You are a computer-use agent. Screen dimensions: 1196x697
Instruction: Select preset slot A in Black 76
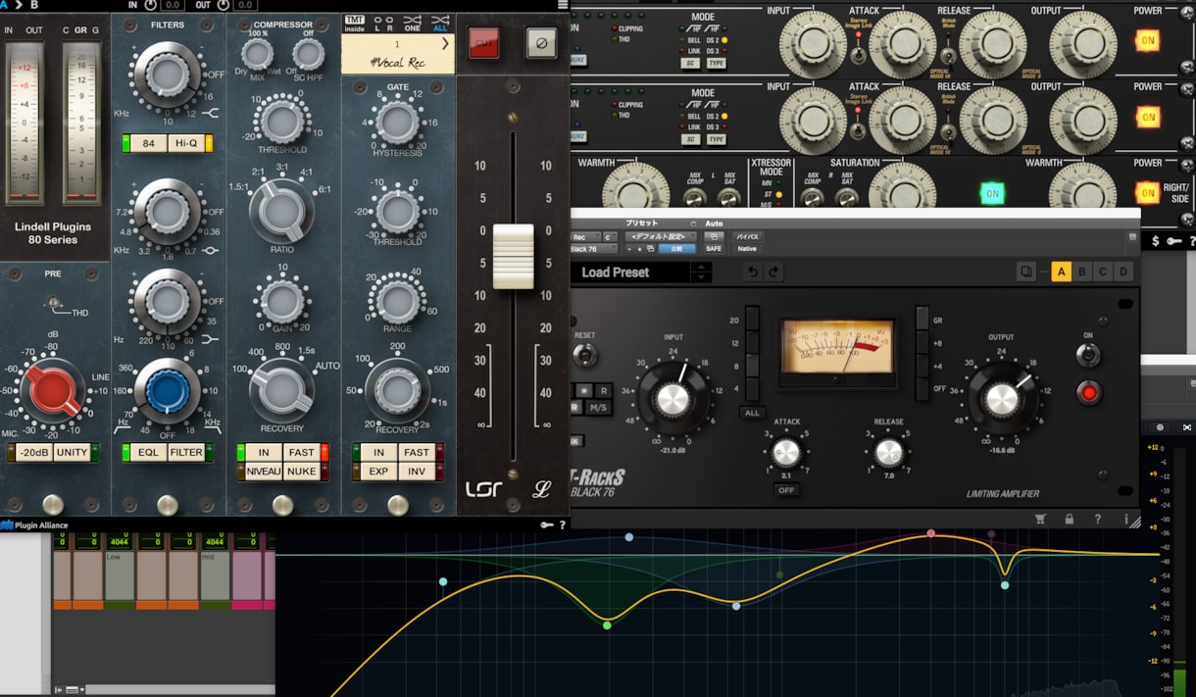tap(1061, 272)
